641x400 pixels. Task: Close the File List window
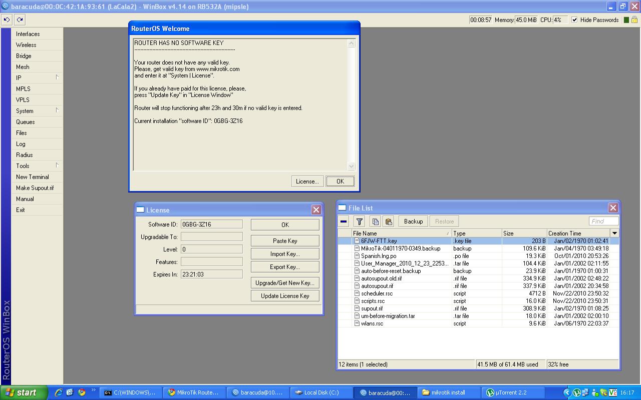tap(613, 207)
